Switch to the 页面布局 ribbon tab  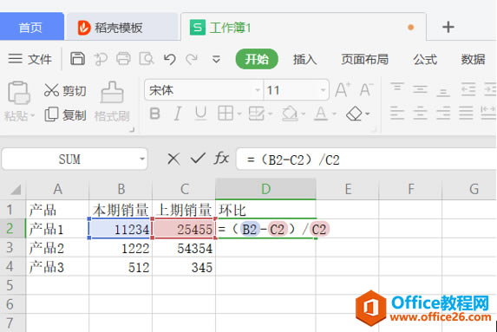pyautogui.click(x=365, y=59)
